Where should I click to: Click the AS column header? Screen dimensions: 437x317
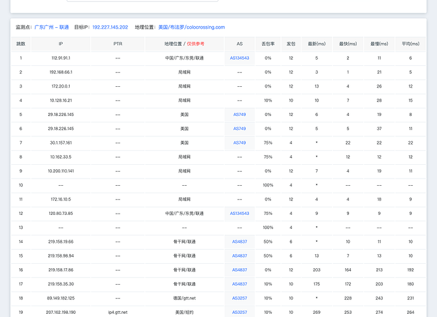[239, 44]
